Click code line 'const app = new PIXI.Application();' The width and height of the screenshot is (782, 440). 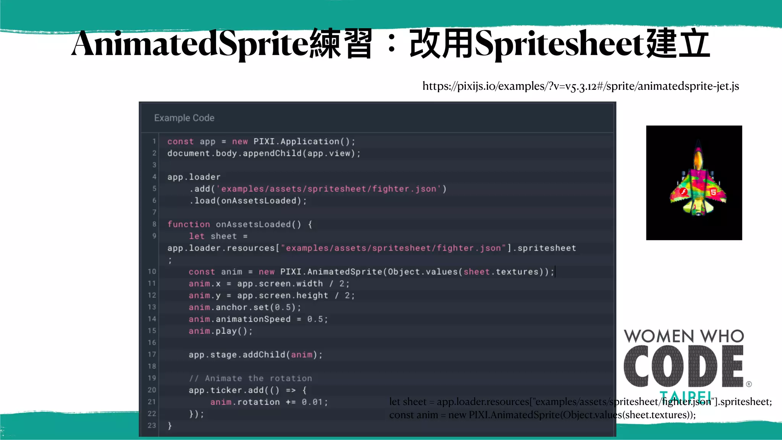pos(261,142)
